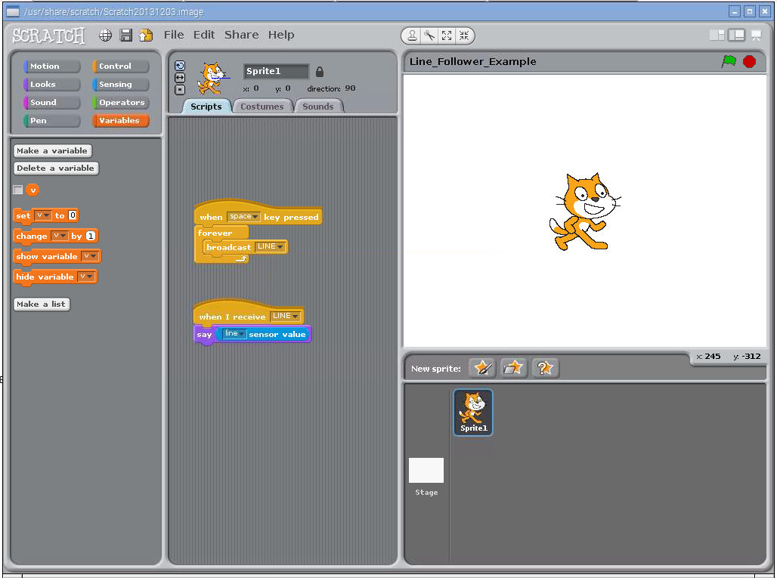Set rotation style to left-right flip
Screen dimensions: 777x578
click(x=180, y=78)
